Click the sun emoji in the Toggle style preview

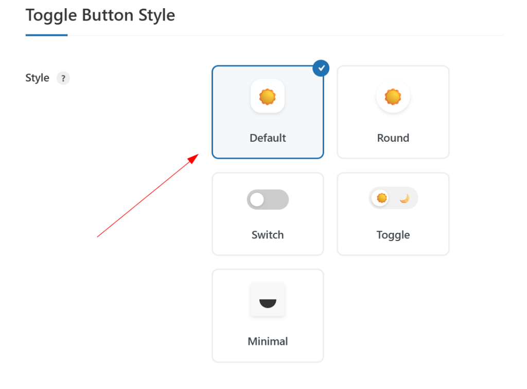click(381, 198)
